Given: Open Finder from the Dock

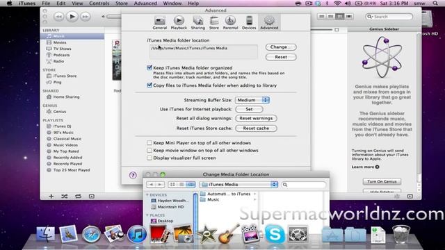Looking at the screenshot, I should (x=45, y=234).
